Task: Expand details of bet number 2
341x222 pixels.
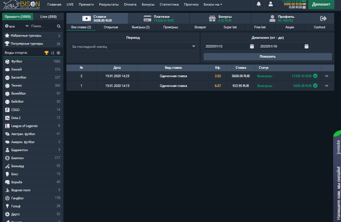Action: click(x=327, y=76)
